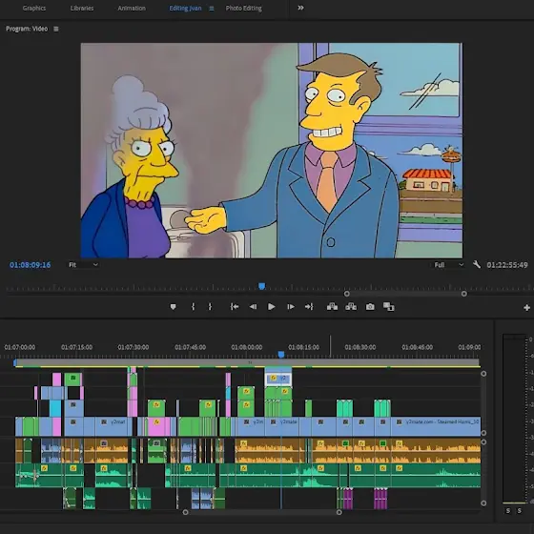Switch to the Animation workspace tab
The image size is (534, 534).
click(x=132, y=9)
